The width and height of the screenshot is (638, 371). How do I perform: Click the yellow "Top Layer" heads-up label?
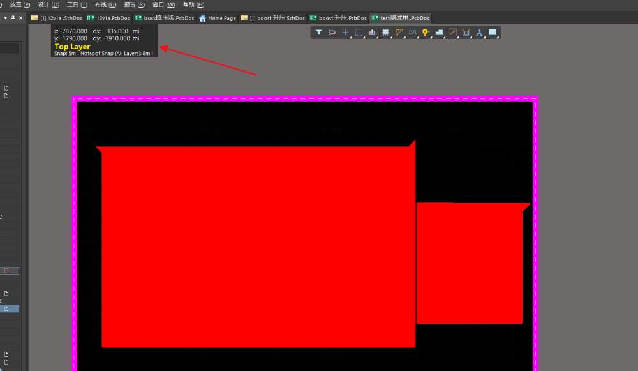(73, 47)
